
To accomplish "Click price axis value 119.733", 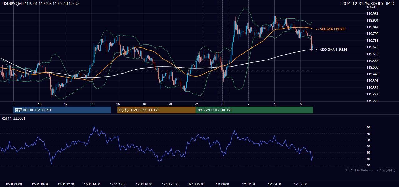I will point(372,41).
